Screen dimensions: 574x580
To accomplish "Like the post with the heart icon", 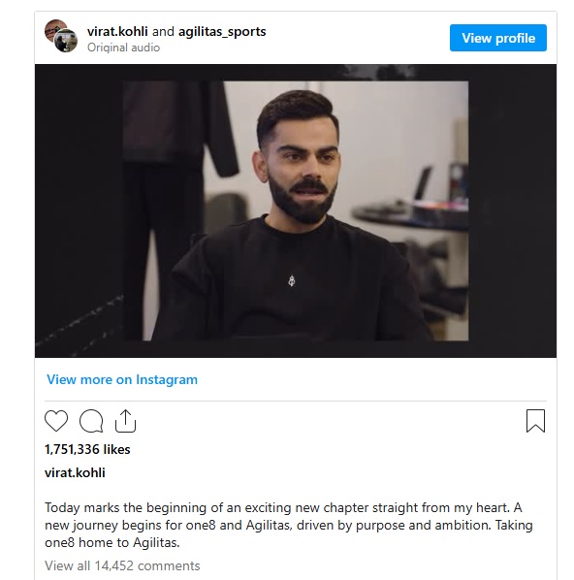I will coord(56,421).
